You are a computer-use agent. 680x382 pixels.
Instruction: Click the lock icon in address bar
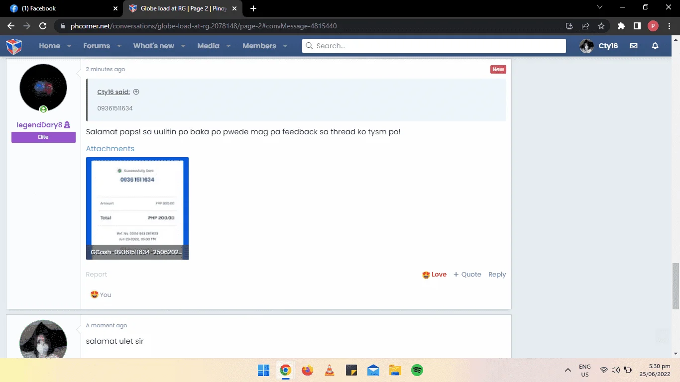62,26
